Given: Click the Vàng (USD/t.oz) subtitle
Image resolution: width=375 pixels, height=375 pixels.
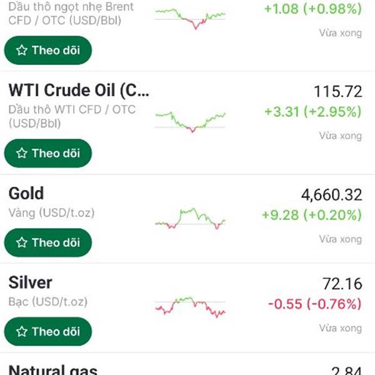Looking at the screenshot, I should pos(52,213).
